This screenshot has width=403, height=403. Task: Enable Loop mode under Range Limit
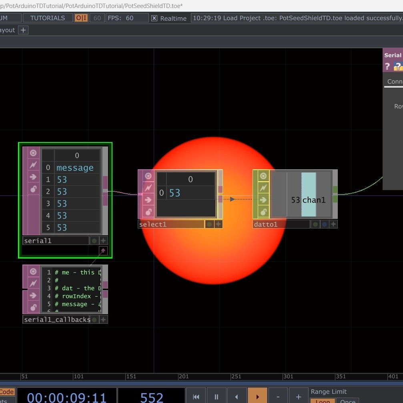pyautogui.click(x=323, y=401)
